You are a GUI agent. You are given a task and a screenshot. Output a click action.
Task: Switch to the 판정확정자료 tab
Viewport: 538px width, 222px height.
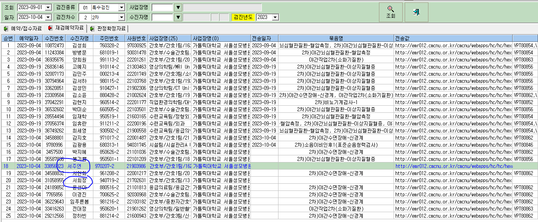tap(108, 28)
